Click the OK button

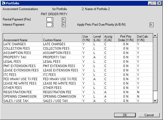pyautogui.click(x=125, y=115)
